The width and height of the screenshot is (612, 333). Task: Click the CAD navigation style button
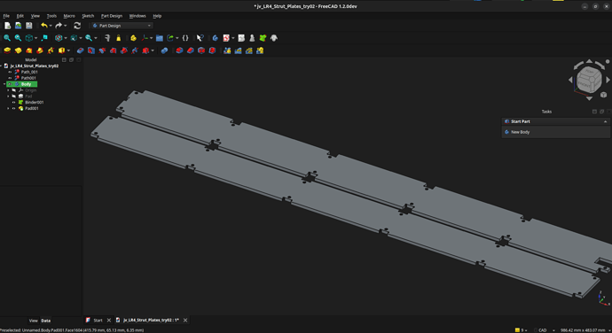click(x=543, y=330)
